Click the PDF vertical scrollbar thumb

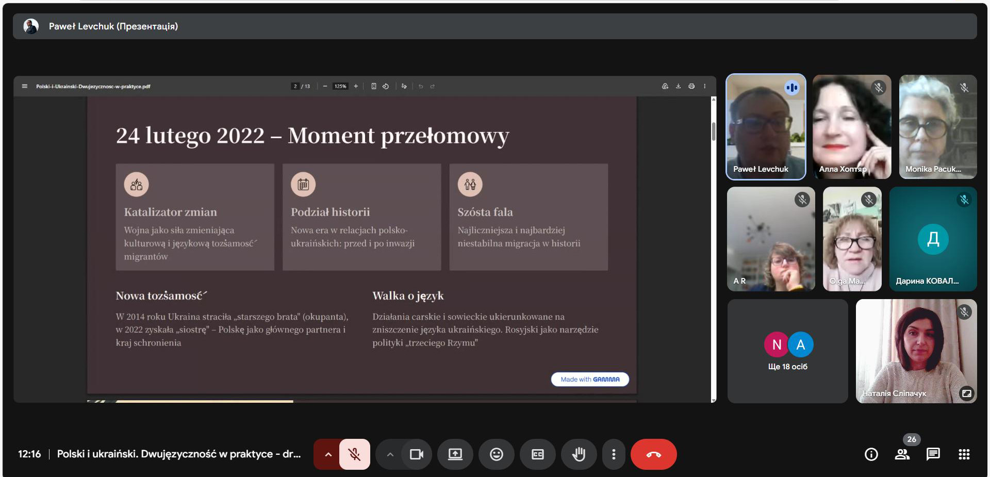pyautogui.click(x=714, y=131)
